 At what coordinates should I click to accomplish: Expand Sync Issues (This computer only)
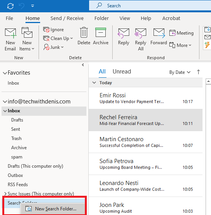[x=5, y=194]
